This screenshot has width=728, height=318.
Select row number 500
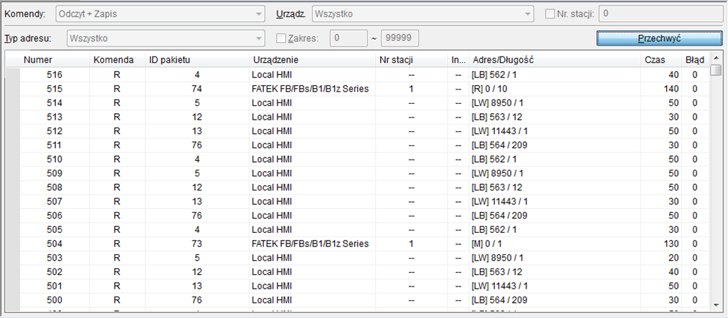364,300
